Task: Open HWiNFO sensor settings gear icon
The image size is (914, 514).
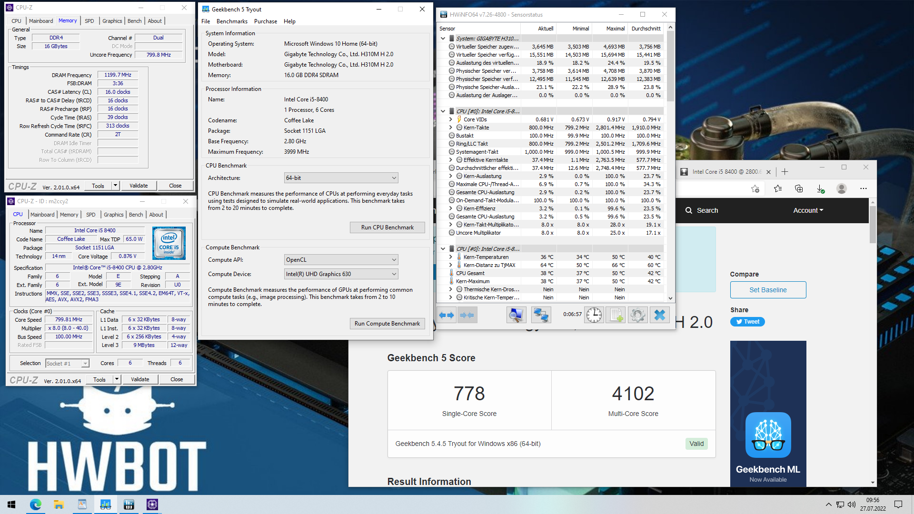Action: [x=638, y=315]
